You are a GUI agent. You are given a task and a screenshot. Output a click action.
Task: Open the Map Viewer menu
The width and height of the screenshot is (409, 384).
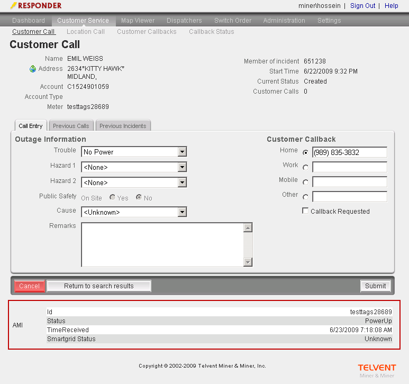138,21
